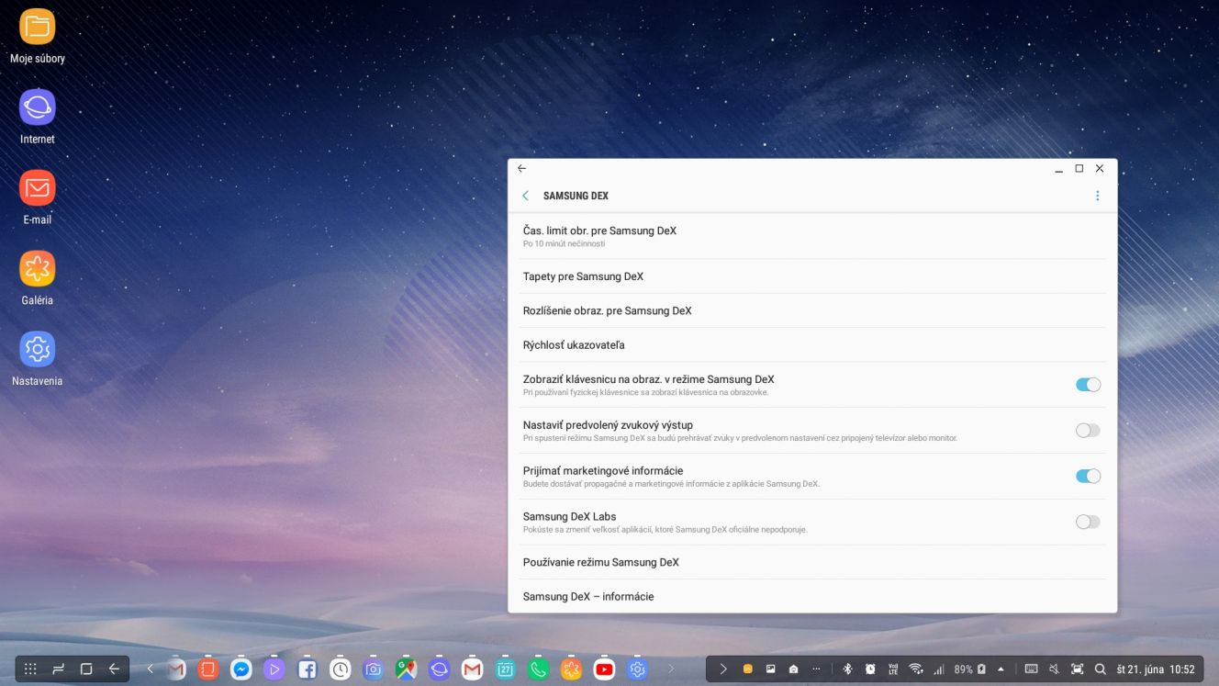Click the Bluetooth status icon
1219x686 pixels.
pos(848,669)
